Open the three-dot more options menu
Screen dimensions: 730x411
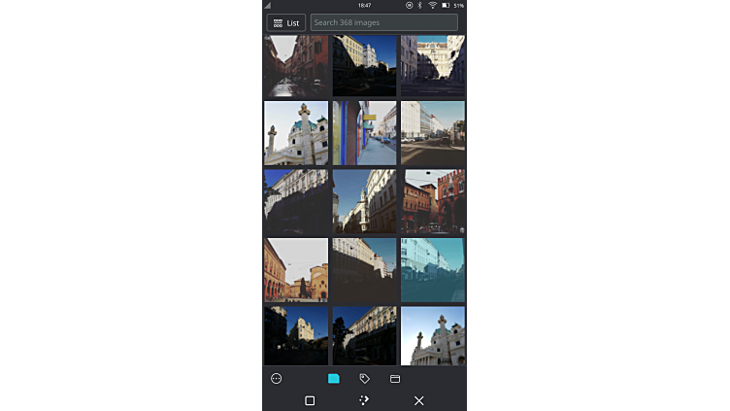(x=277, y=379)
